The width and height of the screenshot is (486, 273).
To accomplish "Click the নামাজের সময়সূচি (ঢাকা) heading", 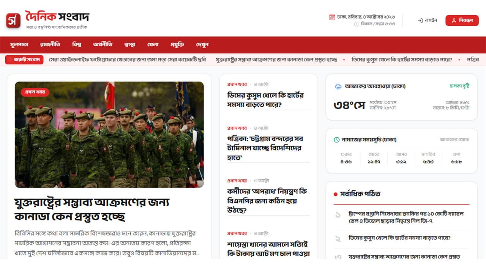I will pos(370,140).
